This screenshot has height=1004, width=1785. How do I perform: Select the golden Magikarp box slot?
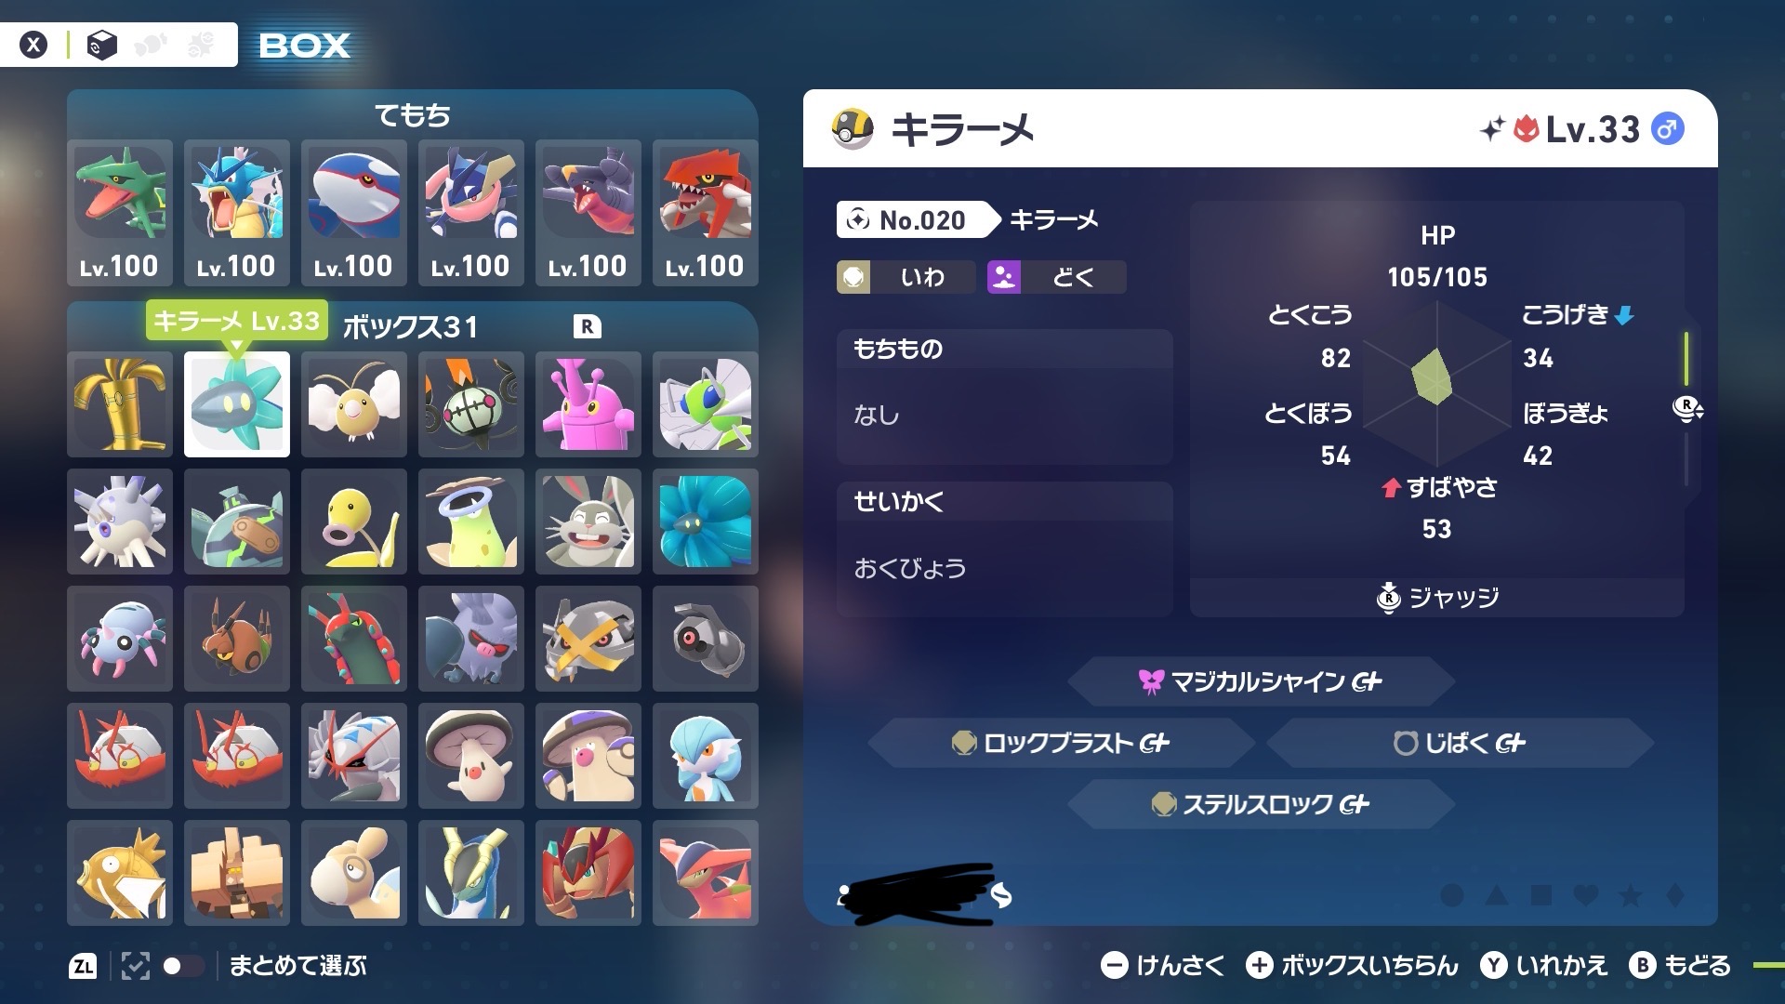(119, 873)
